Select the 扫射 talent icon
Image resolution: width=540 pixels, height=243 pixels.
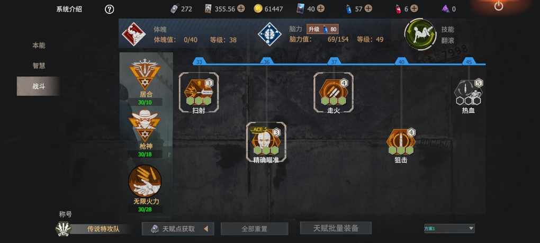pos(199,91)
